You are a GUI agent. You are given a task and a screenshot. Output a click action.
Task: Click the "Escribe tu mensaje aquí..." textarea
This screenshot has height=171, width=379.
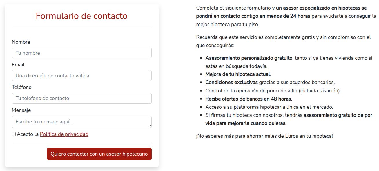81,121
